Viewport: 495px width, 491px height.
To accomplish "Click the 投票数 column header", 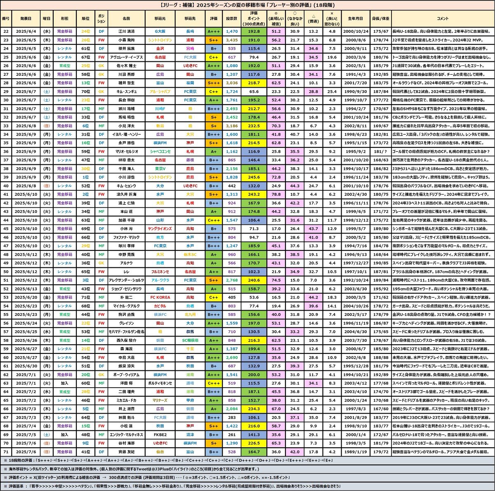I will click(232, 19).
